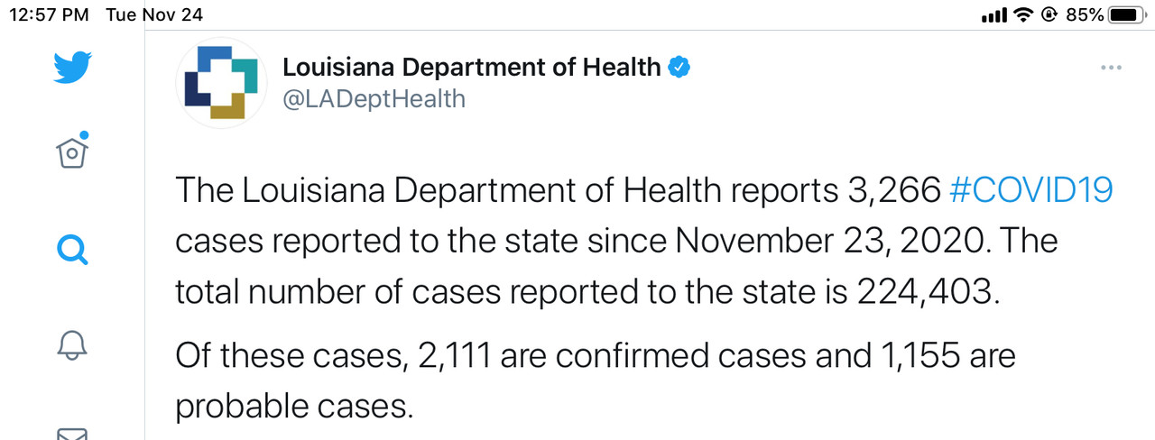Open the Notifications bell icon

pos(73,344)
